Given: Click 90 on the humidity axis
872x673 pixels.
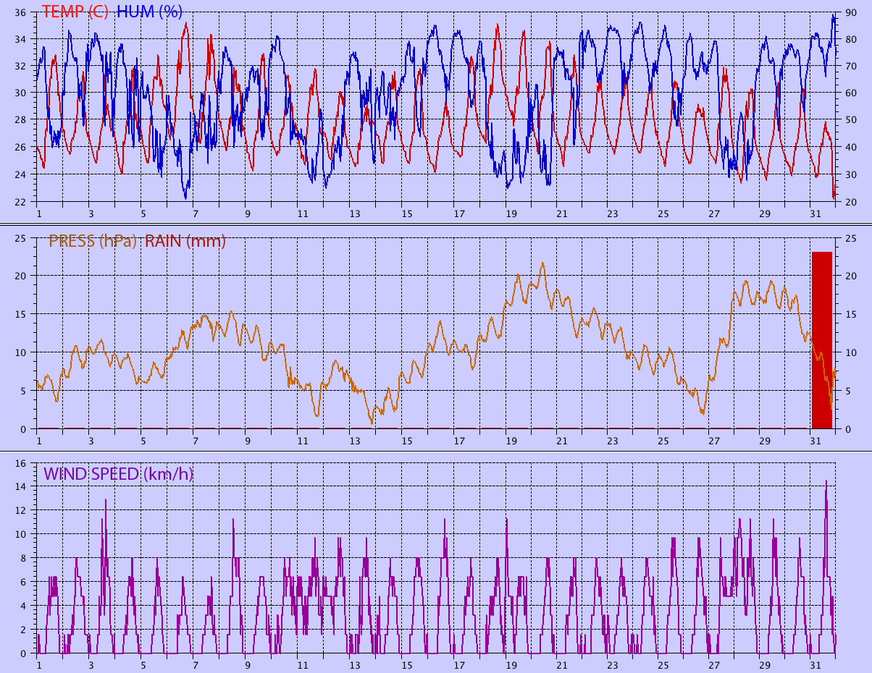Looking at the screenshot, I should point(851,12).
